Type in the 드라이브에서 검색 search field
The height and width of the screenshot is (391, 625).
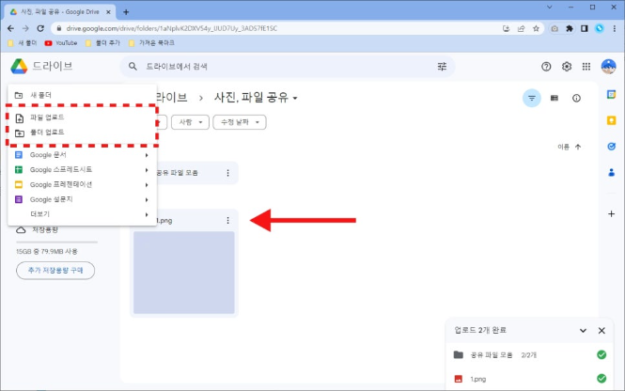(x=282, y=68)
